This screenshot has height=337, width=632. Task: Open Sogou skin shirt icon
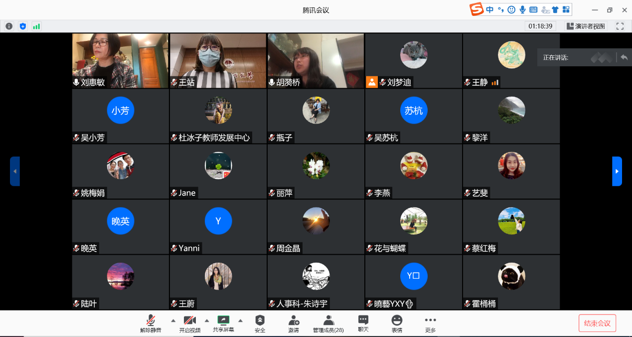click(555, 9)
